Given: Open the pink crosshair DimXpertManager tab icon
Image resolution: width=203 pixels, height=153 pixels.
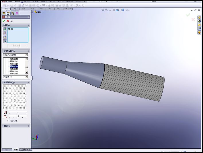Looking at the screenshot, I should pos(17,13).
